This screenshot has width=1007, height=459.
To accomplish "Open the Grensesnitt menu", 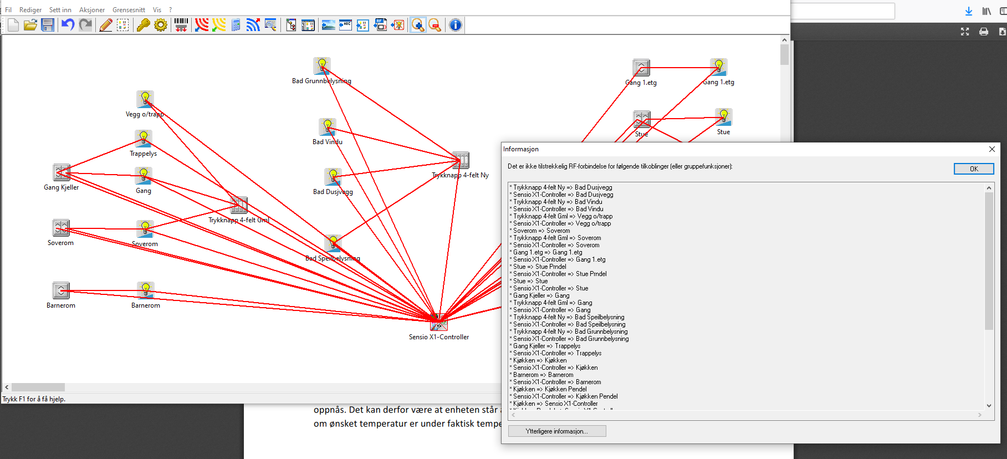I will (x=129, y=10).
